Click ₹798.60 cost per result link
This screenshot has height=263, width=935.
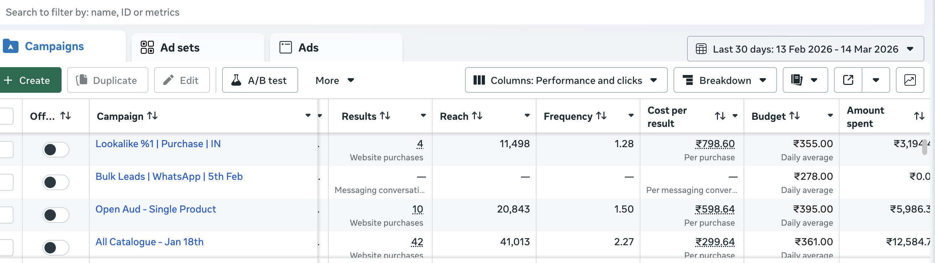pos(715,144)
